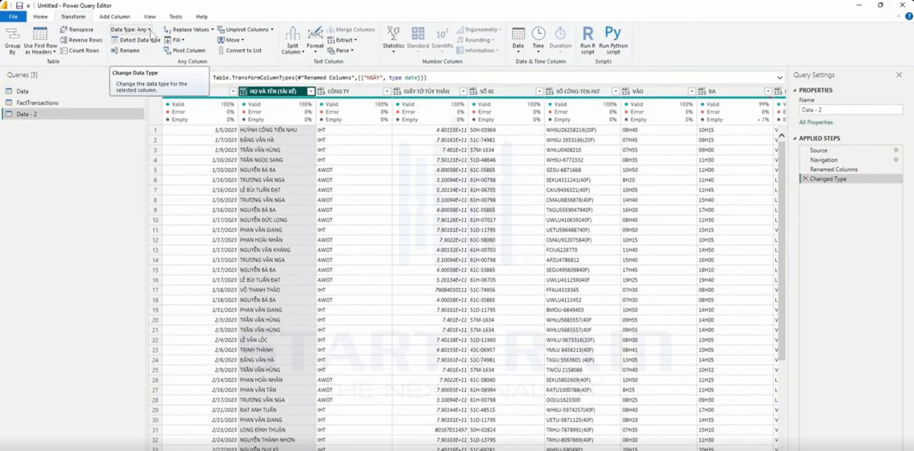Screen dimensions: 914x451
Task: Expand the Replace Values dropdown
Action: tap(213, 29)
